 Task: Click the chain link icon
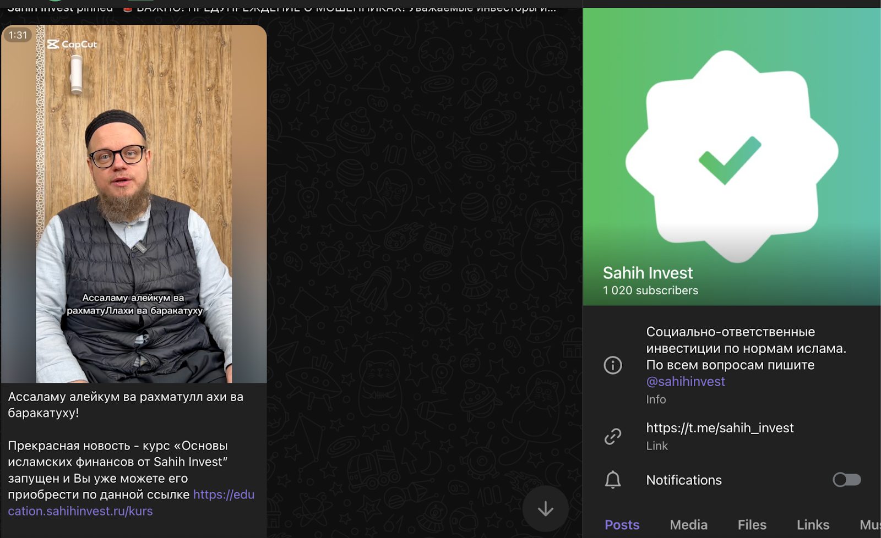(613, 436)
